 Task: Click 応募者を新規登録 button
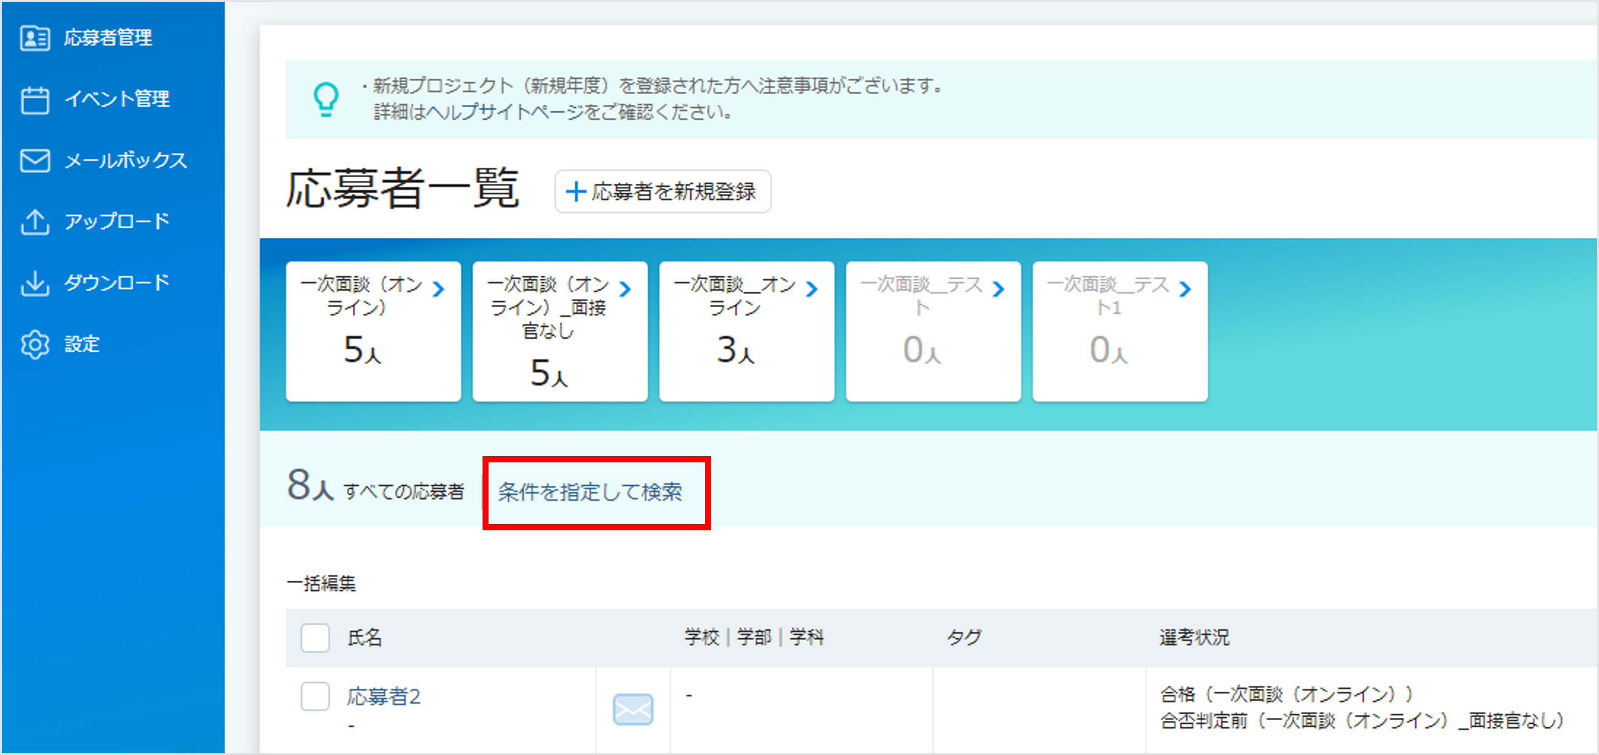click(x=662, y=191)
